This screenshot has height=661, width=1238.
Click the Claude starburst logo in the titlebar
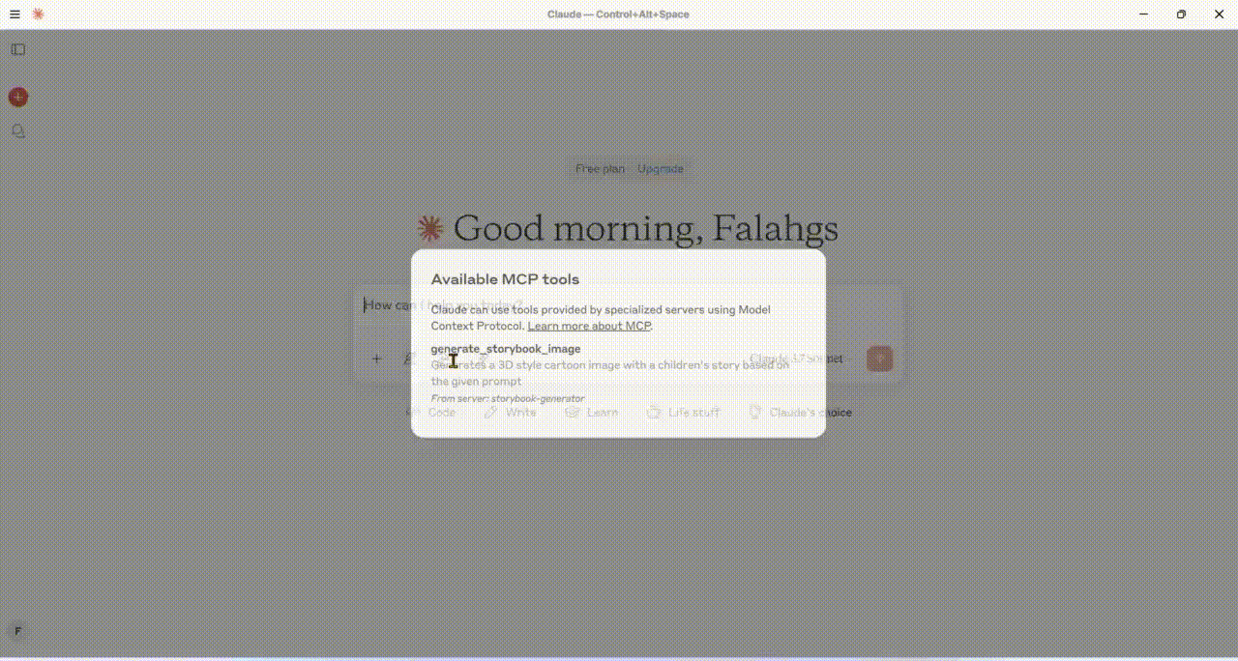point(37,14)
